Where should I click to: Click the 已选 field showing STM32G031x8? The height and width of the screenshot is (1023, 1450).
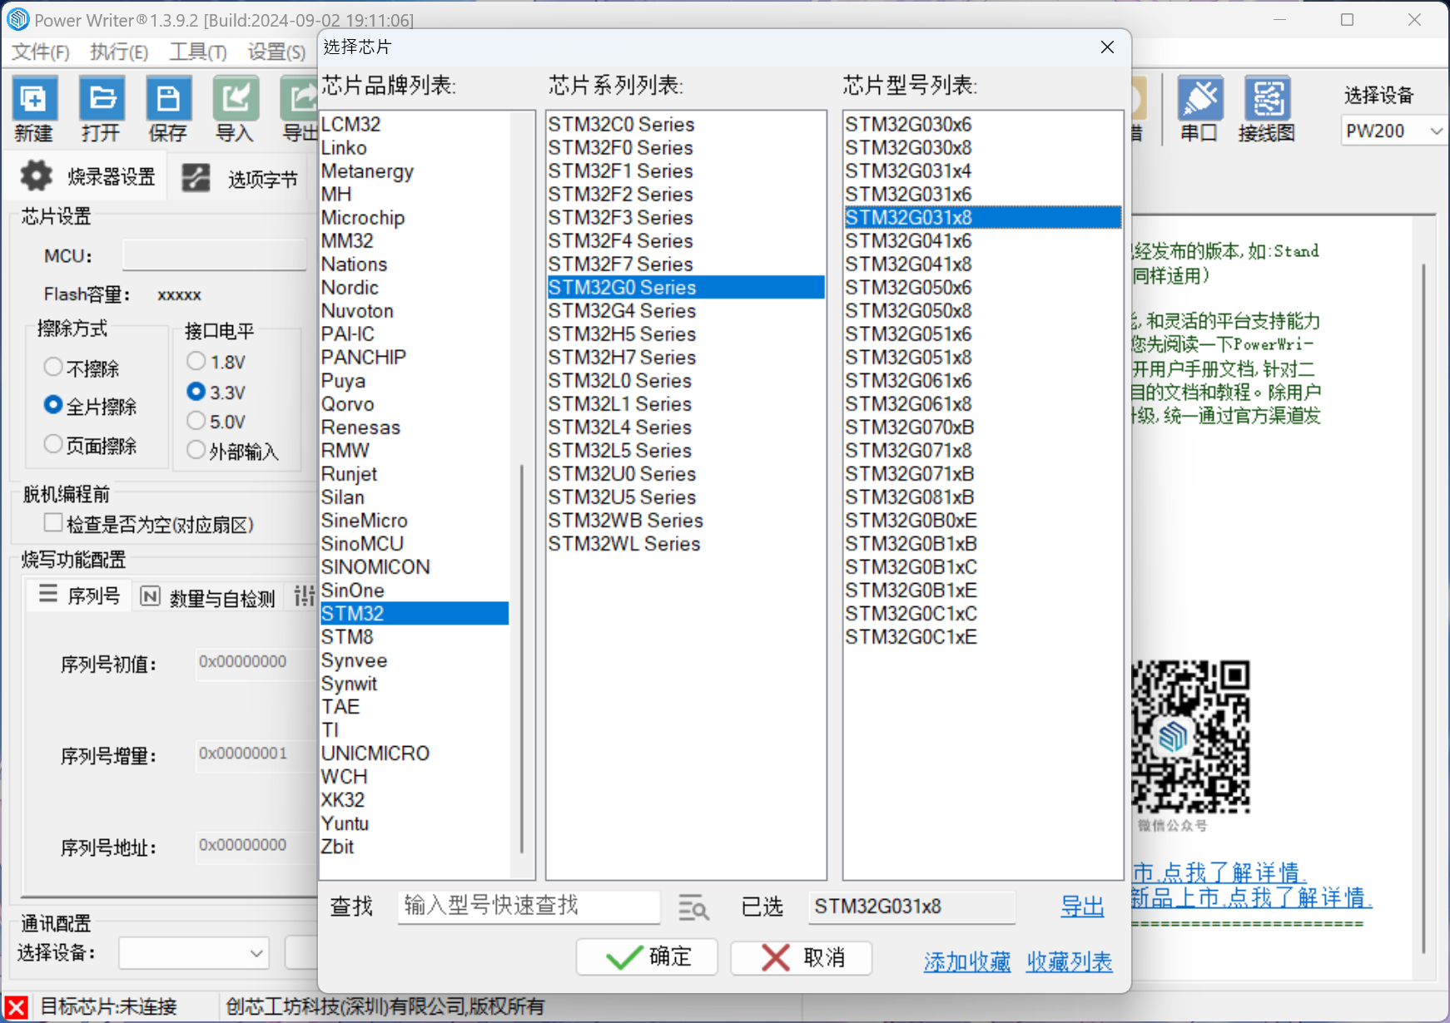click(x=911, y=907)
